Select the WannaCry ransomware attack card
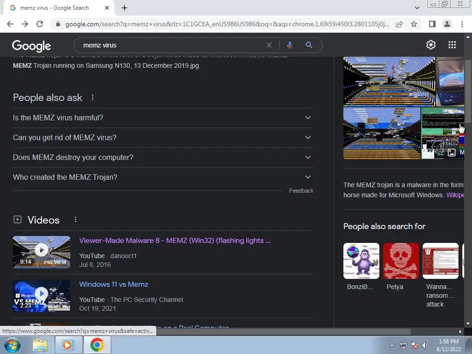 (440, 275)
